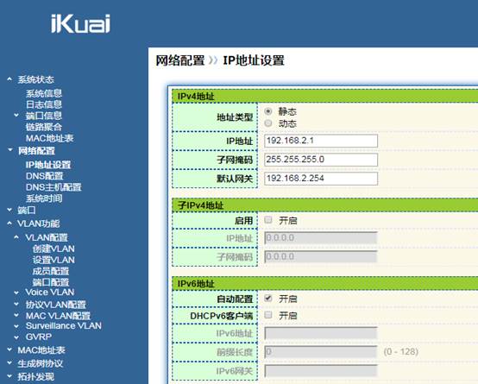478x384 pixels.
Task: Click the IPv4地址 section header
Action: [x=325, y=96]
